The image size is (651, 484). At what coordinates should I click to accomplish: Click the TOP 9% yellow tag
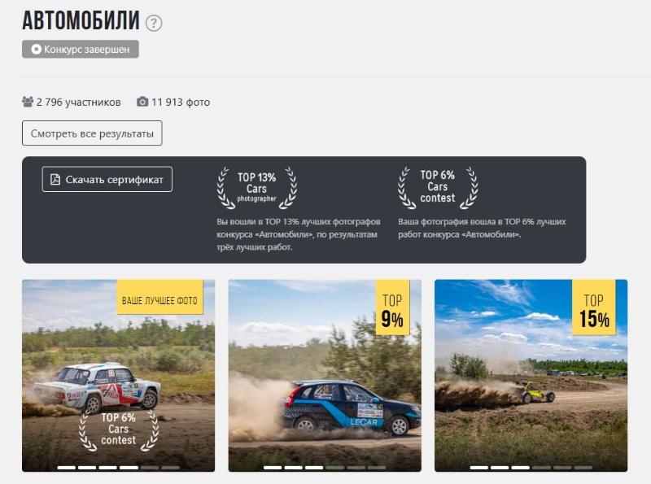click(392, 307)
